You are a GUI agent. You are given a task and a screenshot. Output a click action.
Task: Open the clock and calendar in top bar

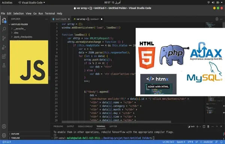coord(112,3)
